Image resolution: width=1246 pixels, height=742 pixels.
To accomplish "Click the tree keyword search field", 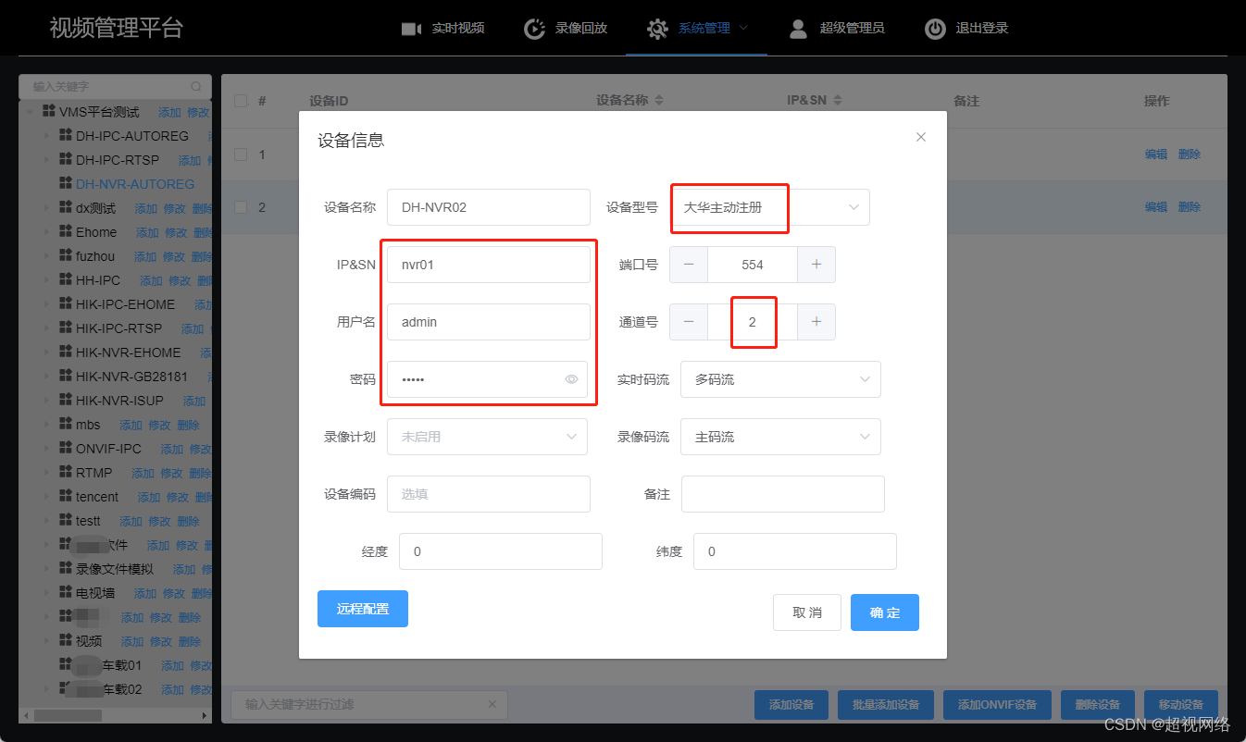I will 115,86.
